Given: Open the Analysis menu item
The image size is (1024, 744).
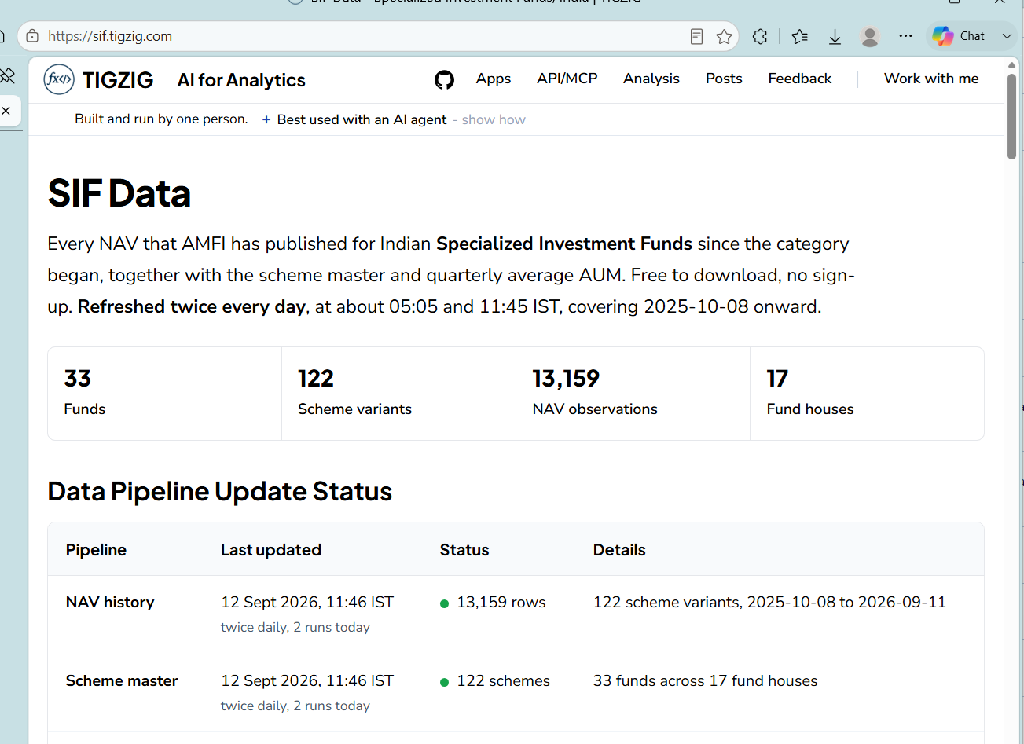Looking at the screenshot, I should (651, 79).
